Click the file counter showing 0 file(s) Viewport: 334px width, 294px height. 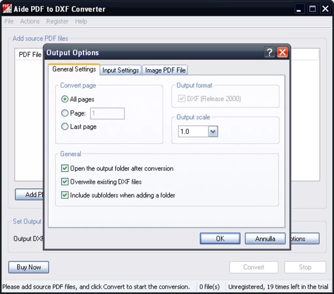tap(209, 286)
